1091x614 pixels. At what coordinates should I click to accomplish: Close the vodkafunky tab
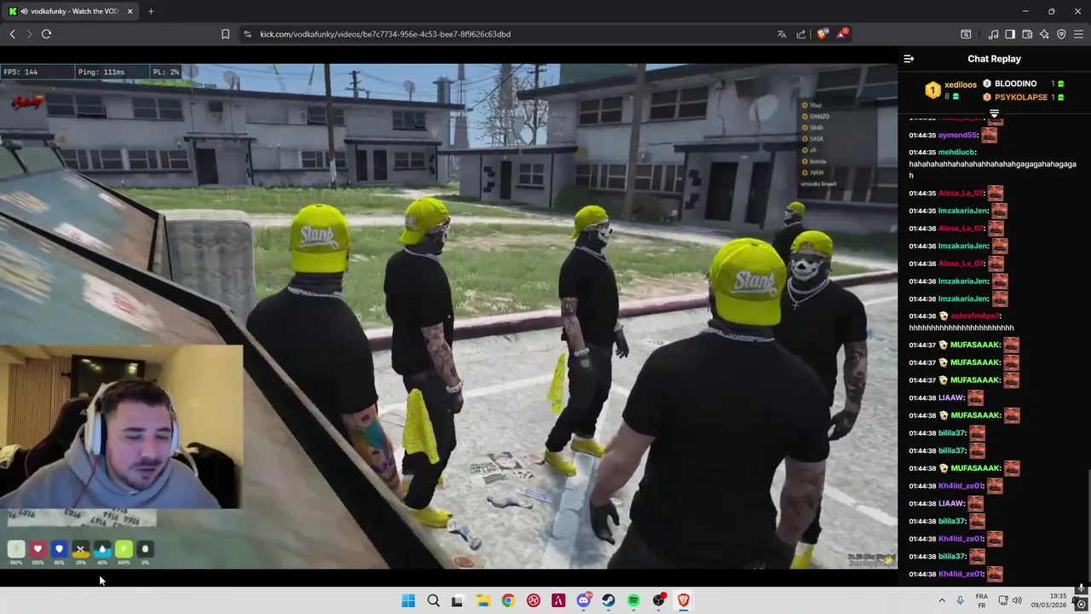click(130, 11)
